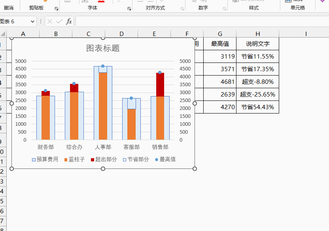Click the select-all corner triangle
Screen dimensions: 329x231
(3, 34)
